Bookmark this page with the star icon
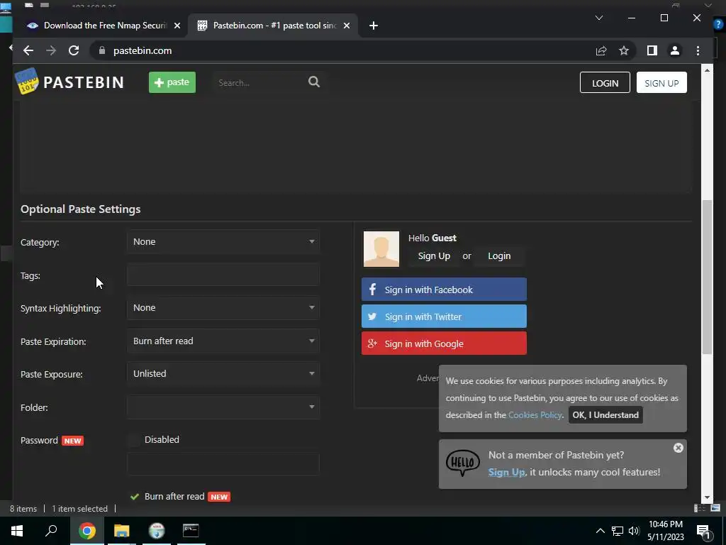Screen dimensions: 726x545 624,50
